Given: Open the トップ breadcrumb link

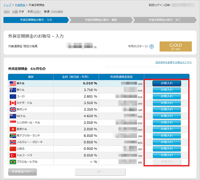Looking at the screenshot, I should pyautogui.click(x=7, y=5).
